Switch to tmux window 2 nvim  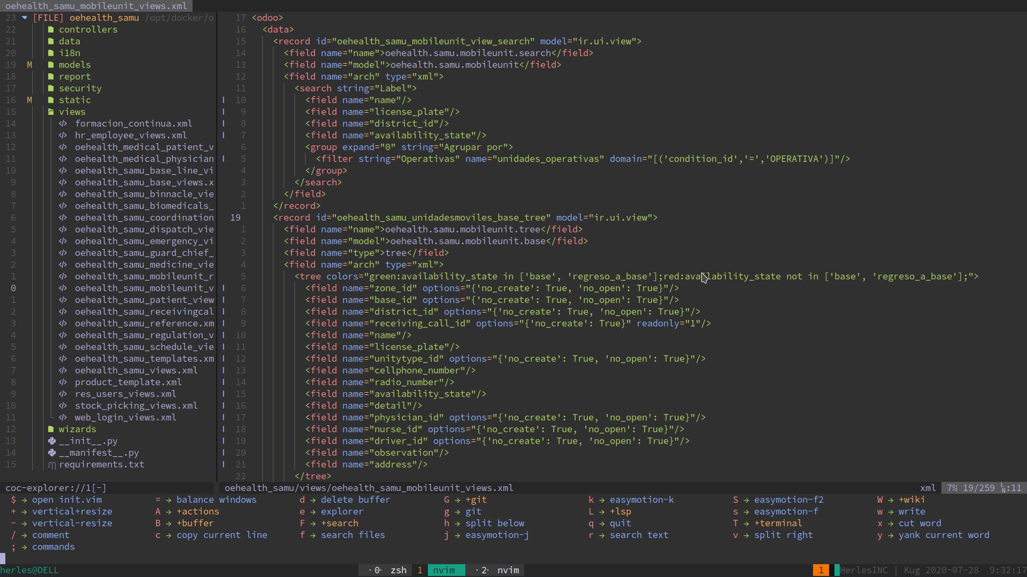[507, 570]
